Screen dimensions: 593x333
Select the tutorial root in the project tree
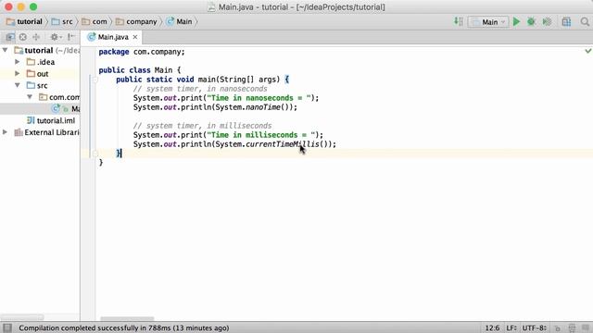click(x=39, y=50)
